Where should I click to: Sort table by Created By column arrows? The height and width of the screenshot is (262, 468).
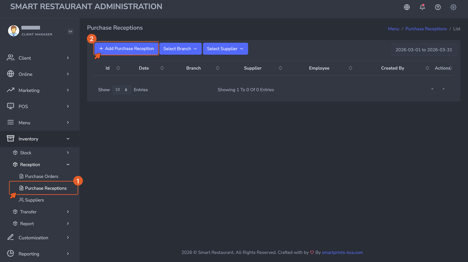(x=427, y=68)
